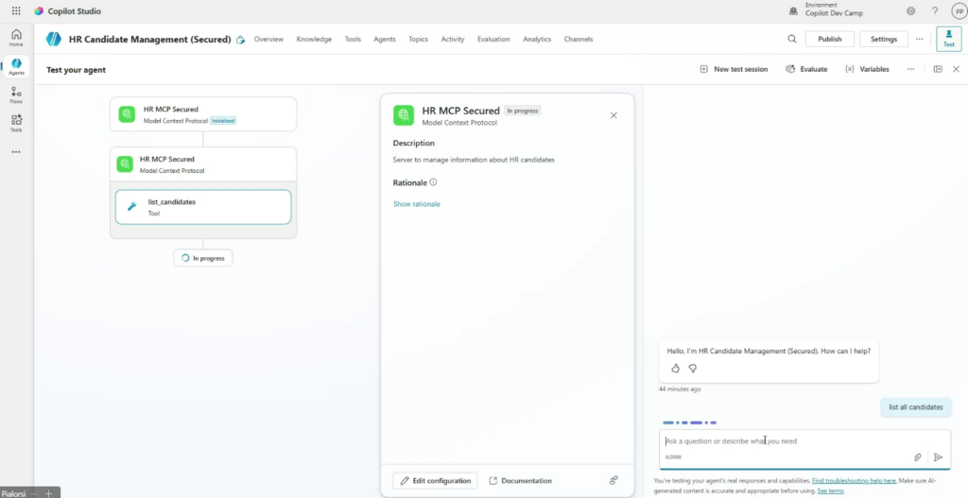Open the Knowledge tab

[314, 39]
